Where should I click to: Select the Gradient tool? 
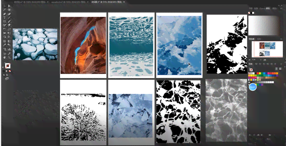pyautogui.click(x=9, y=41)
